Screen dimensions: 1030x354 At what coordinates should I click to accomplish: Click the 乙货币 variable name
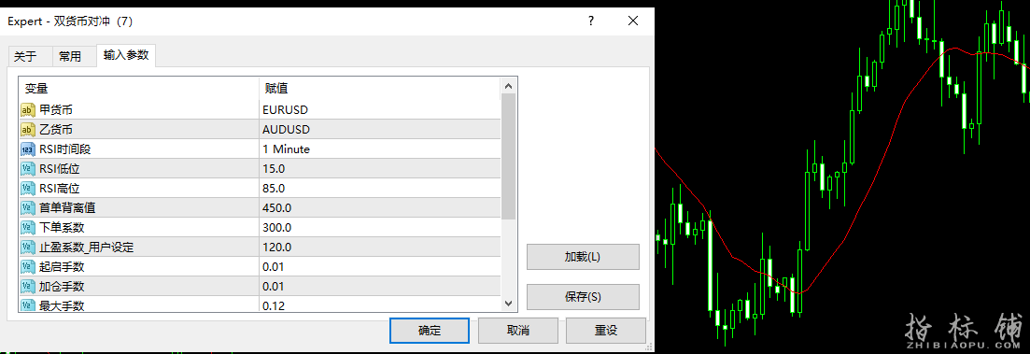pyautogui.click(x=56, y=130)
